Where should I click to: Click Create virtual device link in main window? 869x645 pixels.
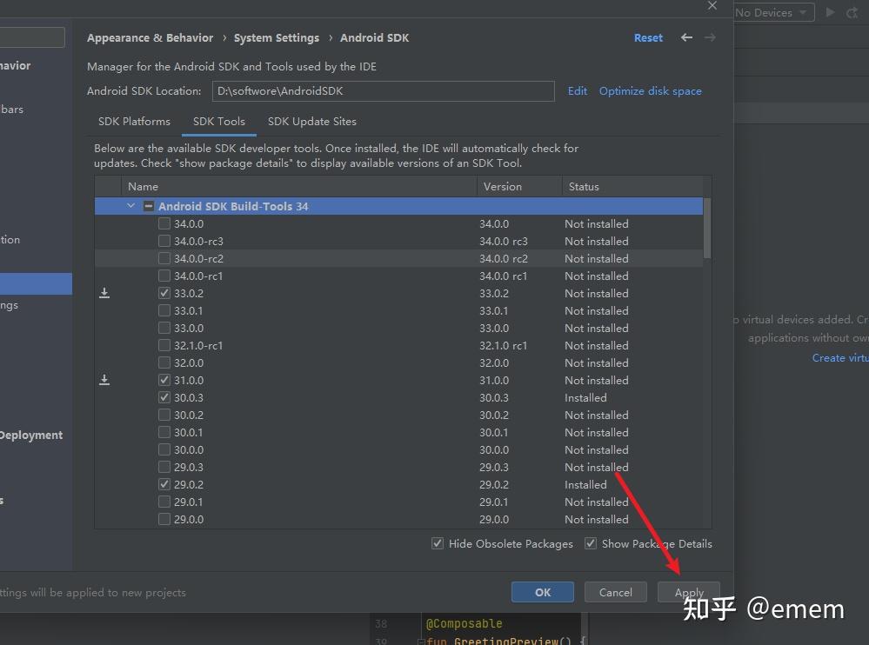pos(840,357)
